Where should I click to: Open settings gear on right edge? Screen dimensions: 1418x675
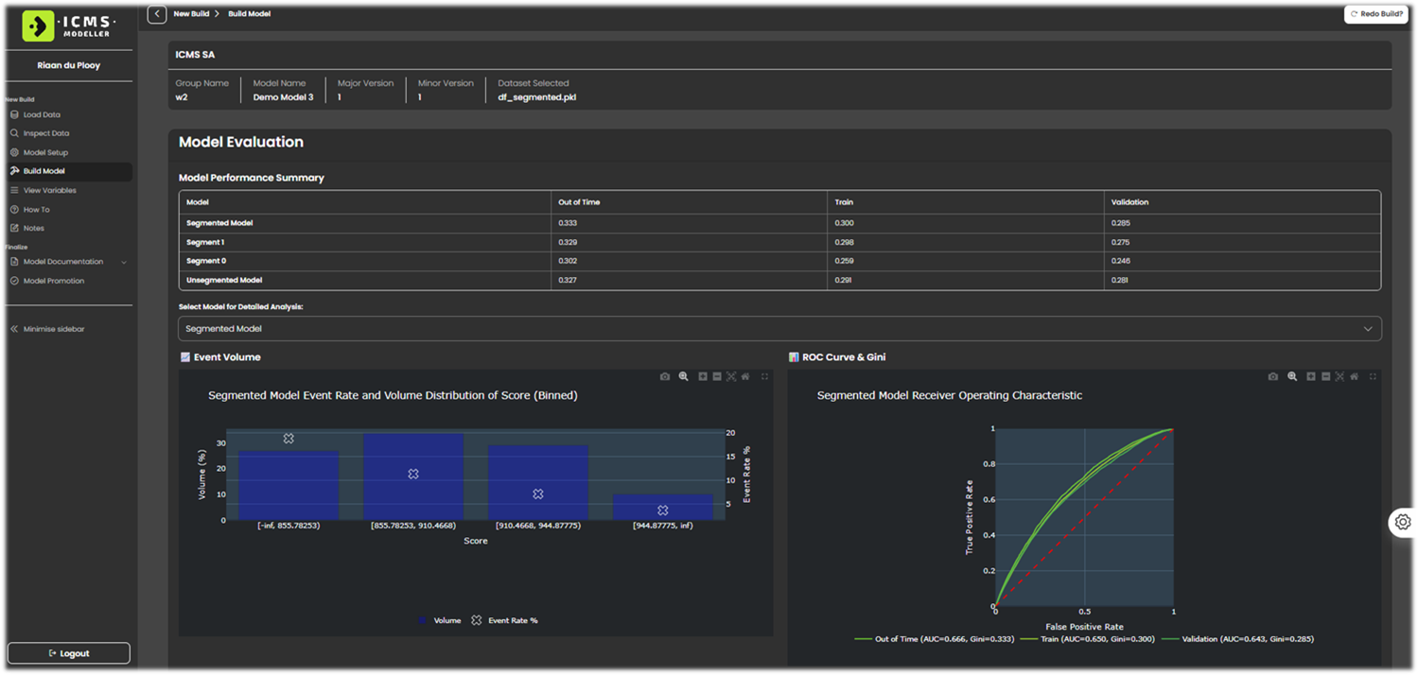(1402, 522)
